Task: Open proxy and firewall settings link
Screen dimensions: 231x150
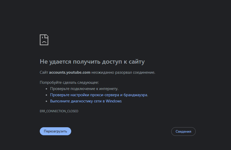Action: pos(98,95)
